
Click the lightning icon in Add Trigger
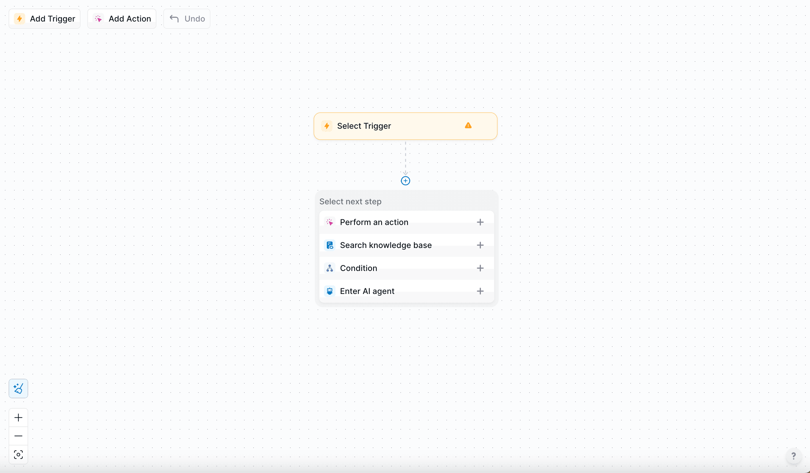[x=20, y=19]
